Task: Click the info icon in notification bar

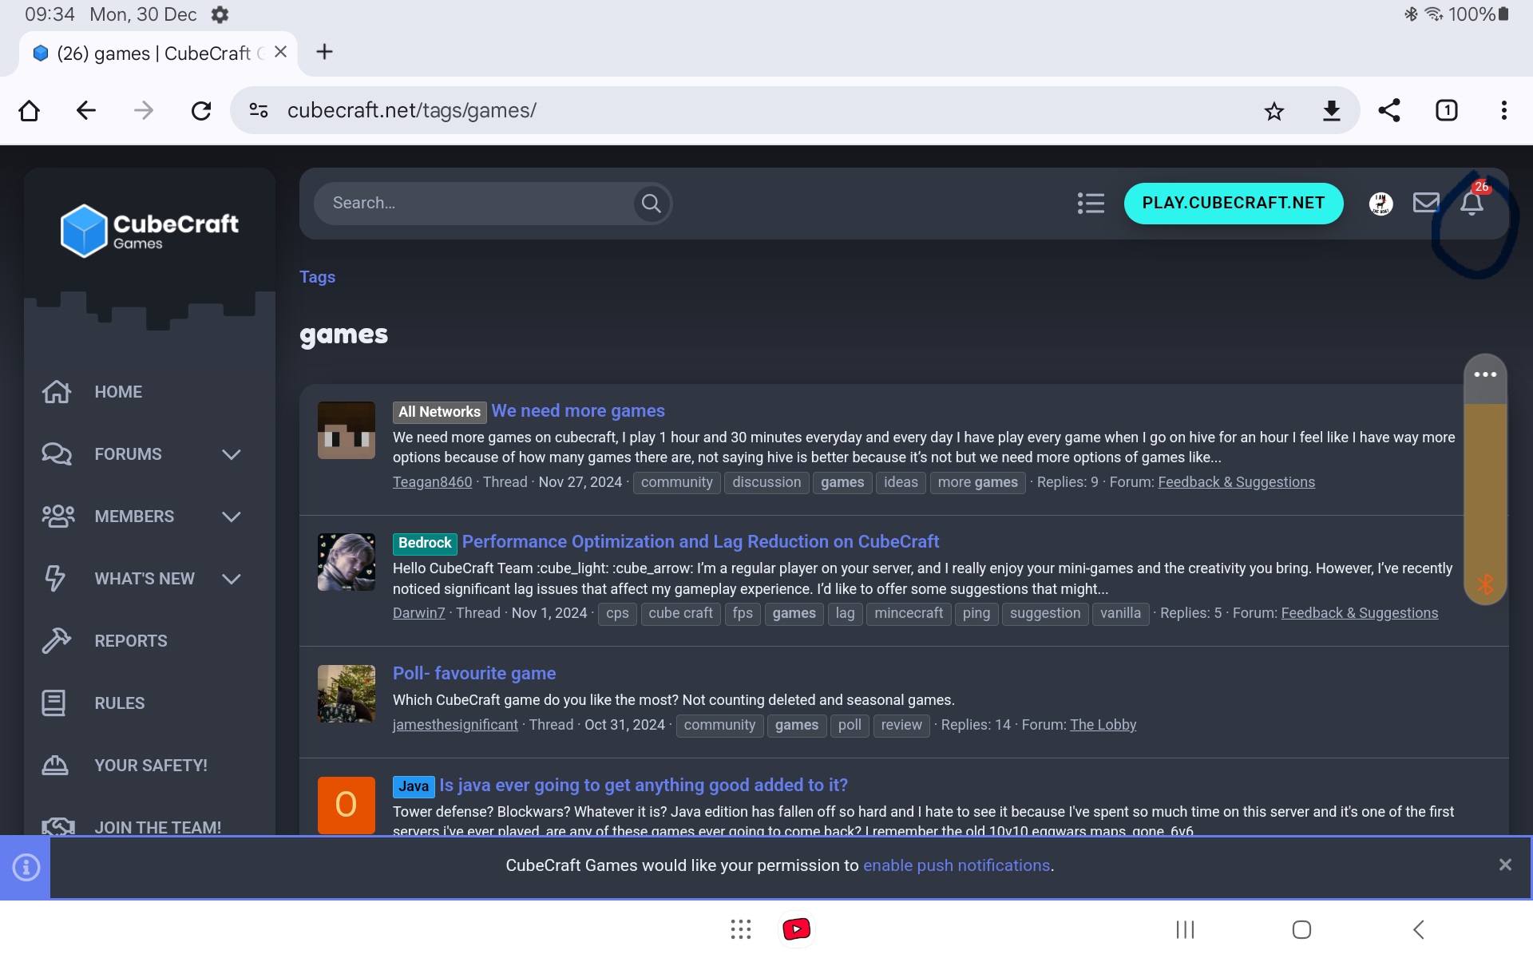Action: (x=26, y=867)
